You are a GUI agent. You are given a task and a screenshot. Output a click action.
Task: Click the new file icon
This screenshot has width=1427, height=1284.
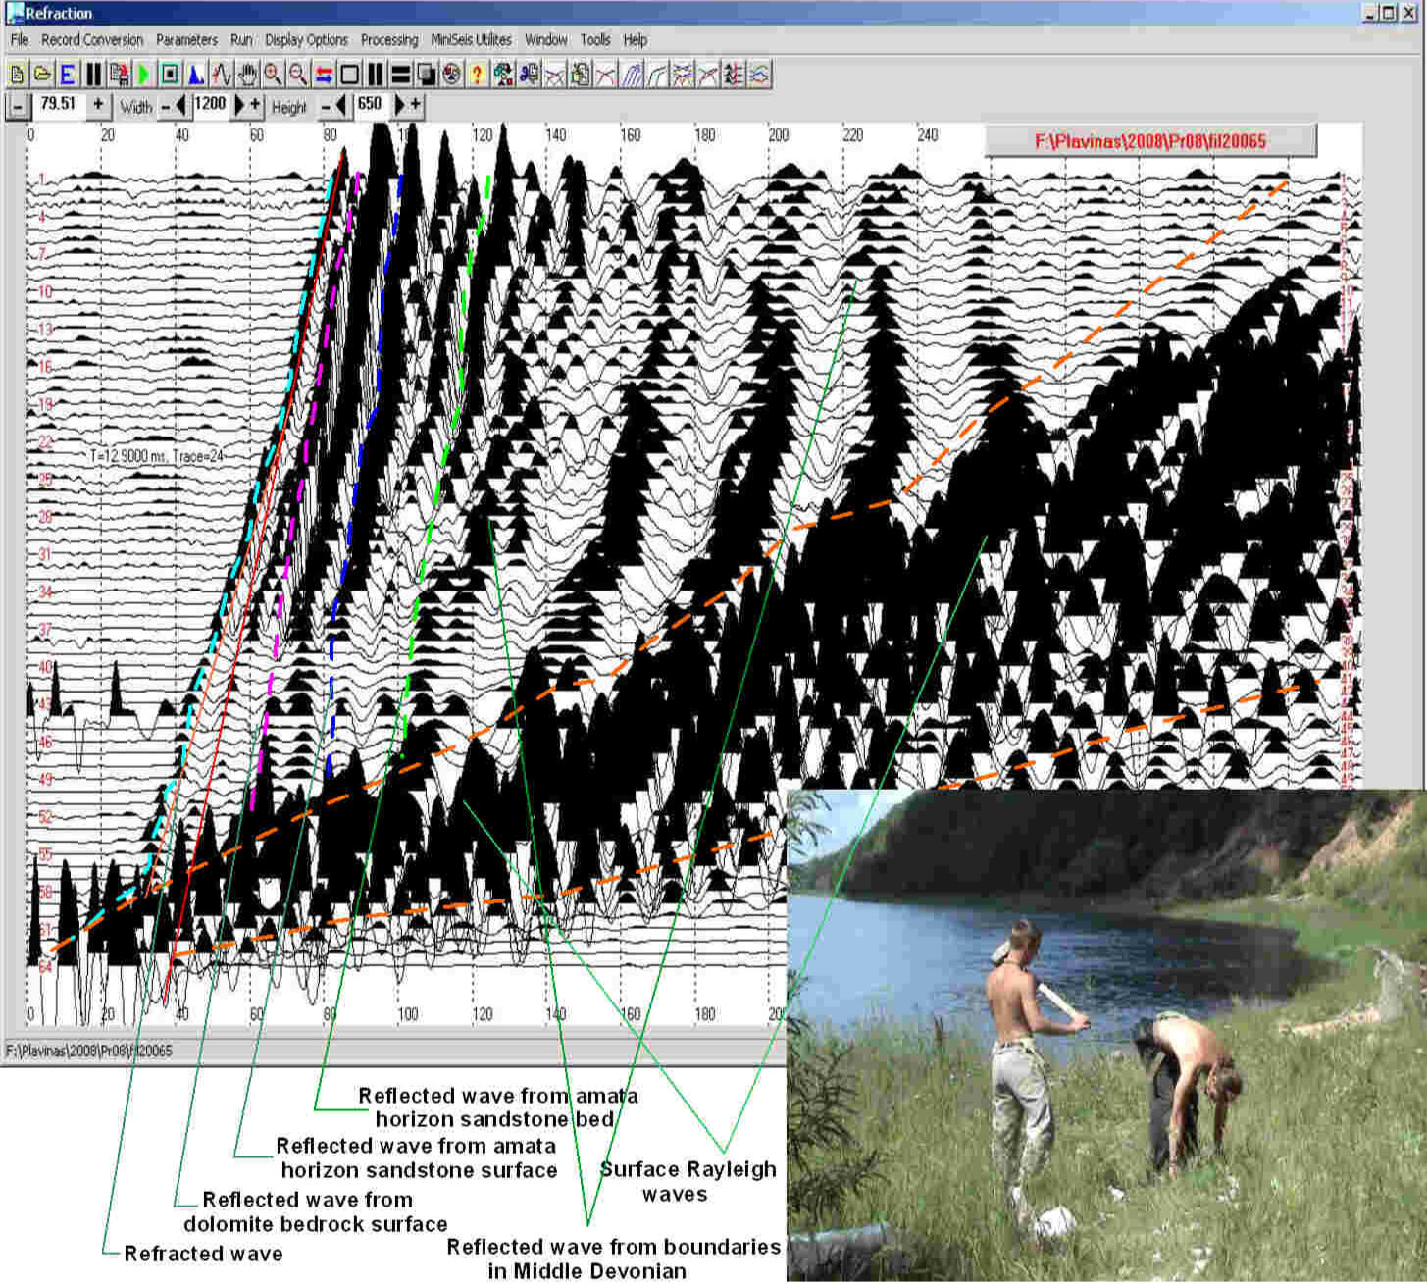pyautogui.click(x=17, y=75)
